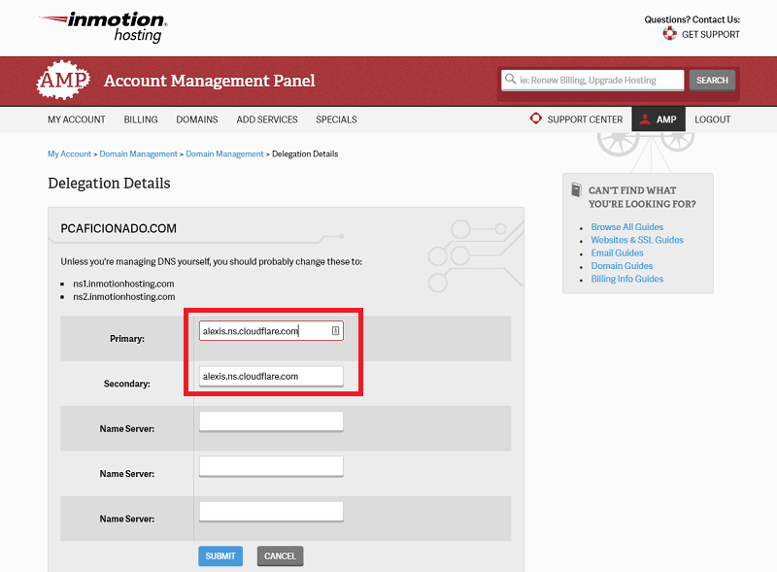Click the autofill icon in Primary field

pos(335,330)
